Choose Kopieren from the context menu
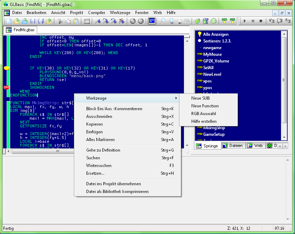 pyautogui.click(x=95, y=124)
